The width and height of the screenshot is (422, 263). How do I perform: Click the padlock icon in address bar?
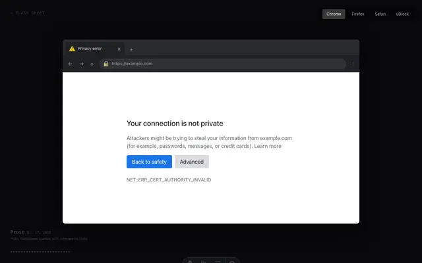point(106,64)
